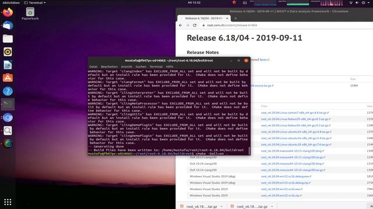This screenshot has height=209, width=373.
Task: Open LibreOffice Writer from the dock
Action: coord(8,64)
